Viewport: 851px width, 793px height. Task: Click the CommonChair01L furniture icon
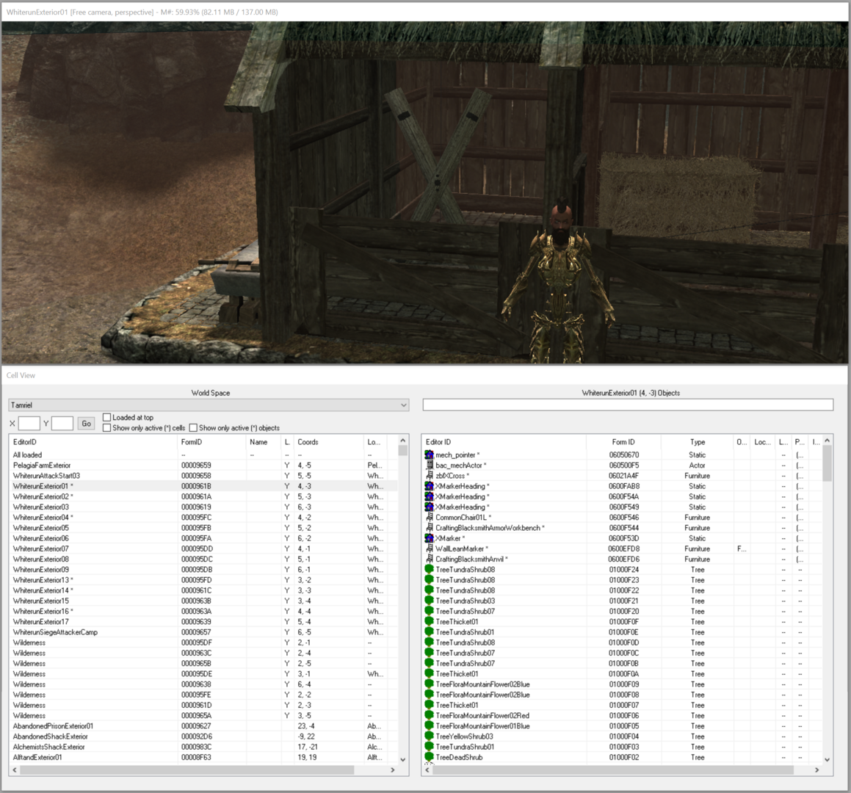pos(429,517)
